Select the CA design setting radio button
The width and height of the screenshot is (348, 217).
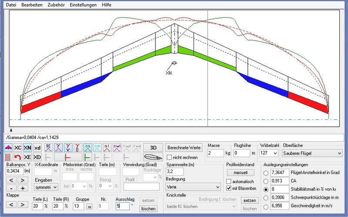[x=267, y=181]
